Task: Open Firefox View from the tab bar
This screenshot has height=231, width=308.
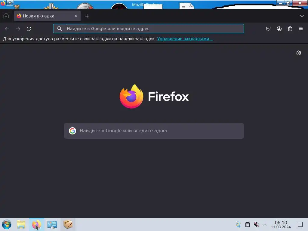Action: 6,16
